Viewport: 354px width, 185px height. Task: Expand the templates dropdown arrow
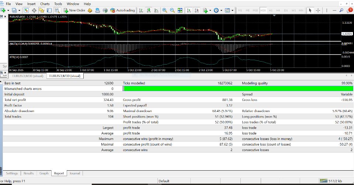click(x=233, y=10)
